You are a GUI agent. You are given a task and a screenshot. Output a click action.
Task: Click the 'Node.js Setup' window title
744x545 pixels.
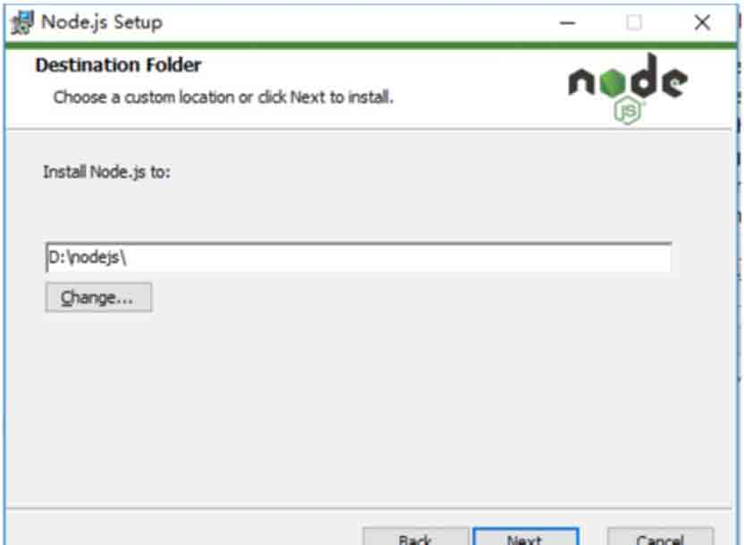point(102,22)
